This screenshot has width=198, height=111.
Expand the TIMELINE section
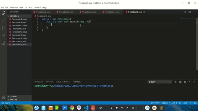pyautogui.click(x=19, y=100)
